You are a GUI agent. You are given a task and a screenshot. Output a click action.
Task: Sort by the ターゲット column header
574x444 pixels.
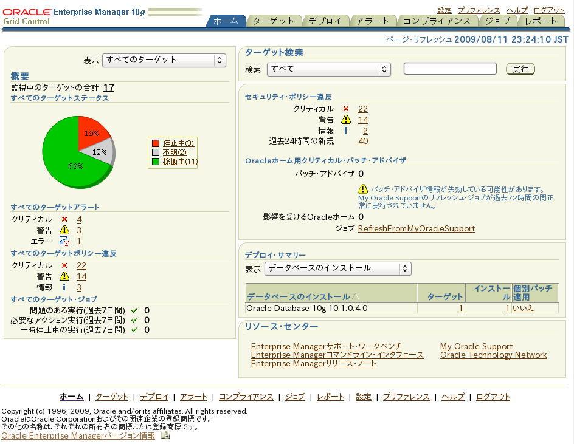click(444, 296)
